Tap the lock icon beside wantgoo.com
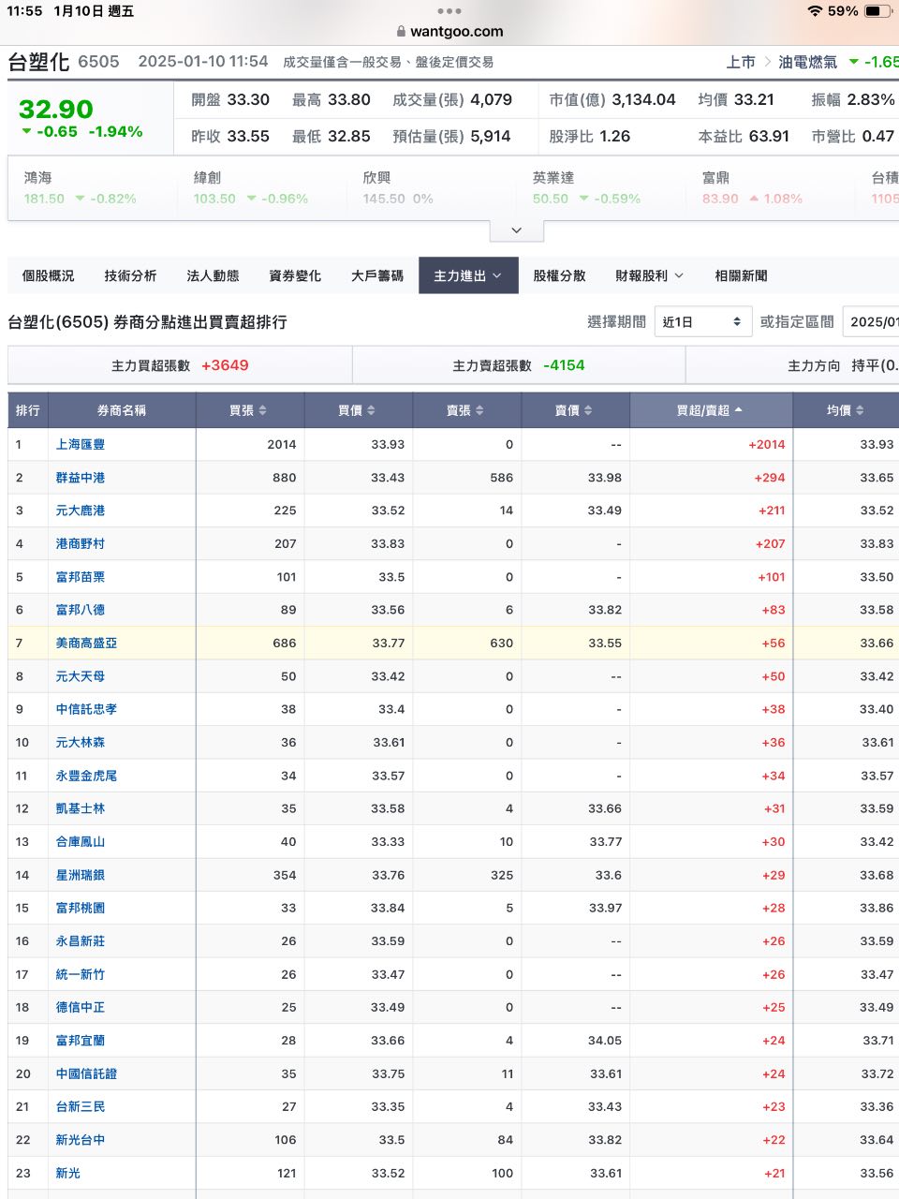This screenshot has width=899, height=1199. (x=401, y=31)
